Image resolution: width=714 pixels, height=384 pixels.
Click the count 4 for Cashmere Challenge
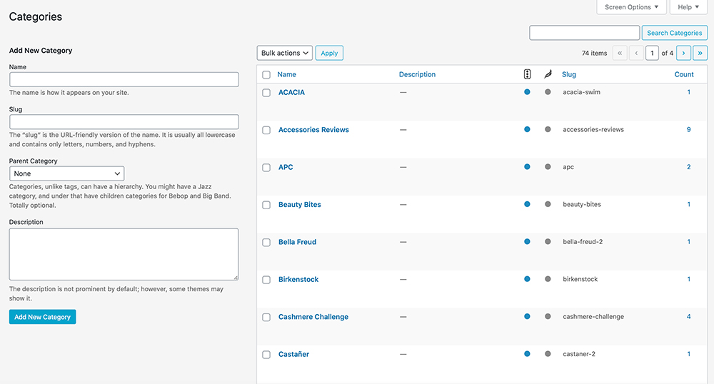coord(688,316)
